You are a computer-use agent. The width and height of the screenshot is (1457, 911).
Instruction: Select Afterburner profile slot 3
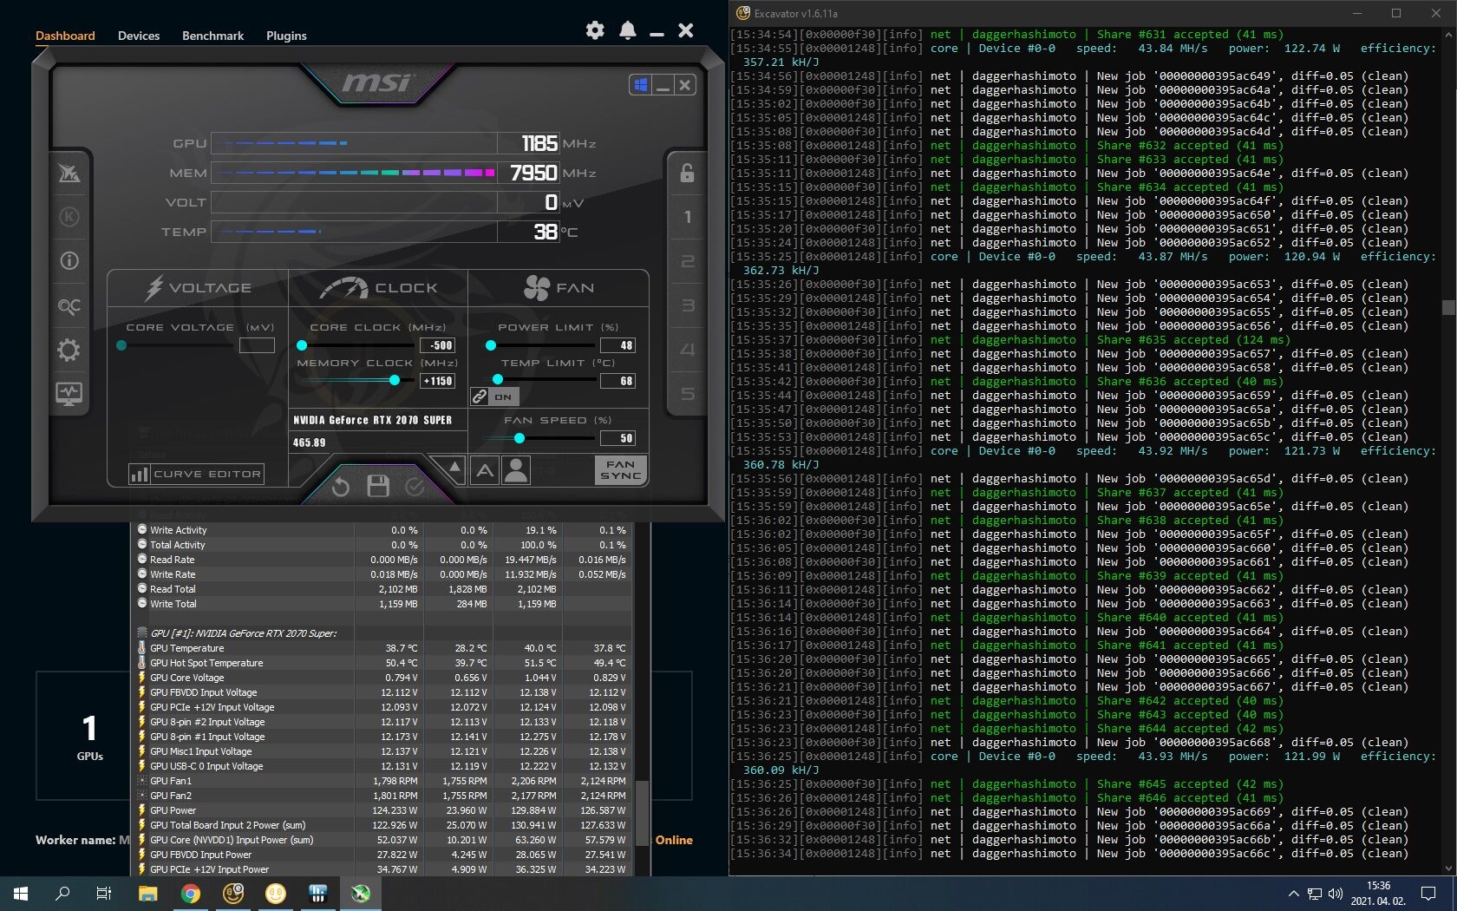pyautogui.click(x=687, y=305)
